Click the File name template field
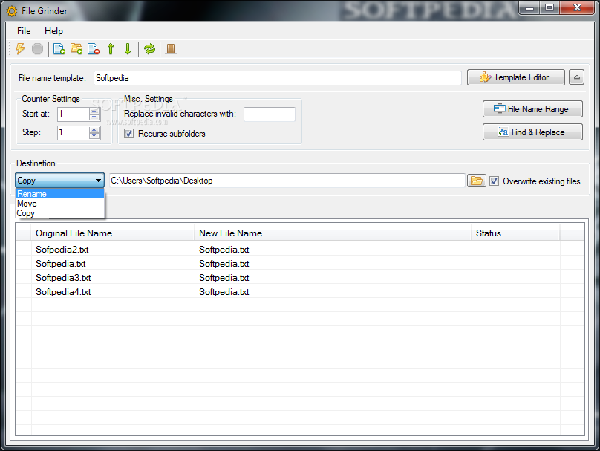The height and width of the screenshot is (451, 600). (x=278, y=78)
